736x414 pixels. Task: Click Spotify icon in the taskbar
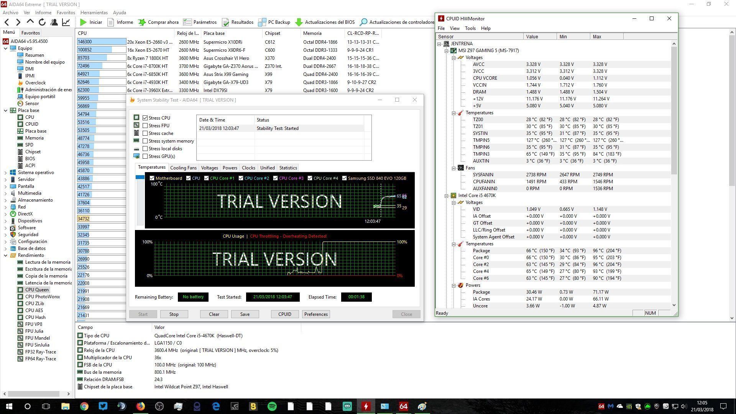(272, 406)
